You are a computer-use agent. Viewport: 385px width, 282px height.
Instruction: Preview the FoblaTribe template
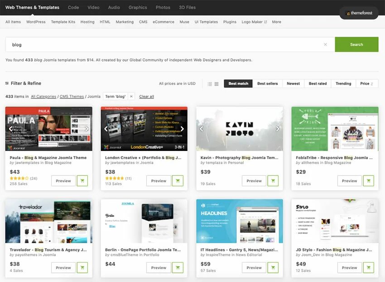(x=349, y=181)
